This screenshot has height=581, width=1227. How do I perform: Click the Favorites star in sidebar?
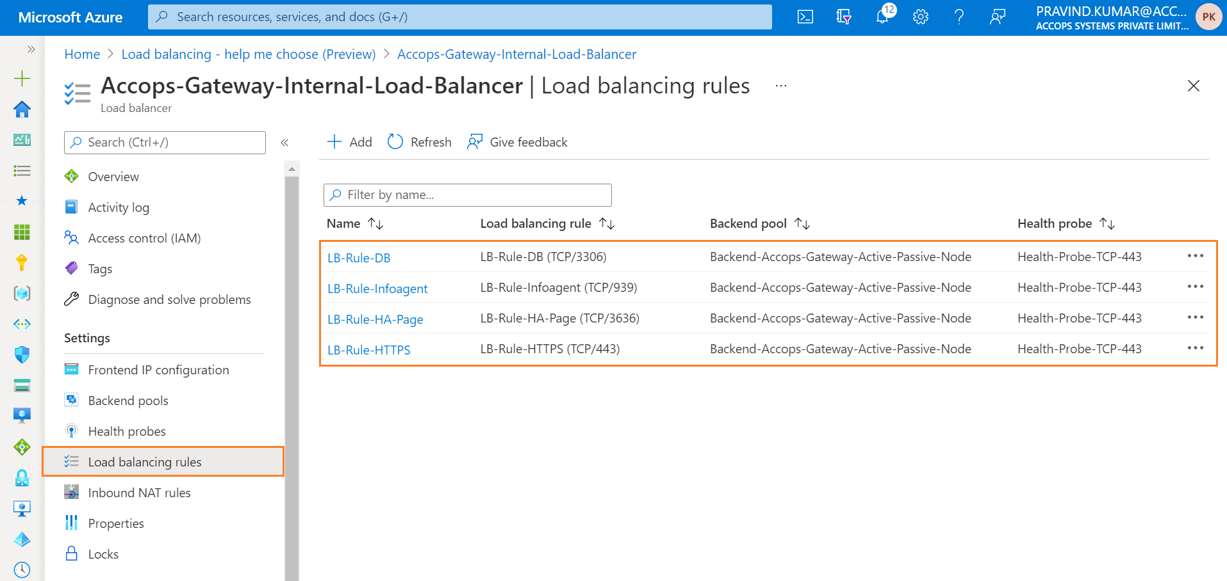click(x=22, y=201)
